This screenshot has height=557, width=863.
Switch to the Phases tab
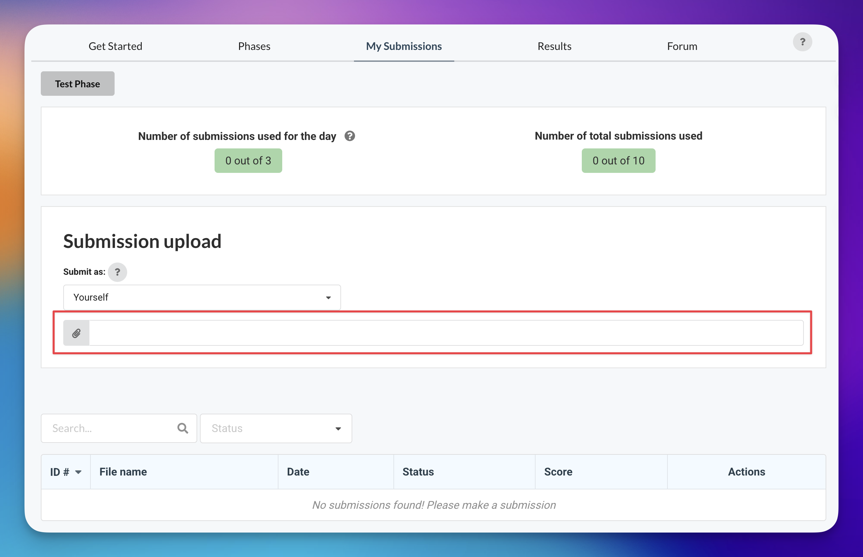pos(254,46)
